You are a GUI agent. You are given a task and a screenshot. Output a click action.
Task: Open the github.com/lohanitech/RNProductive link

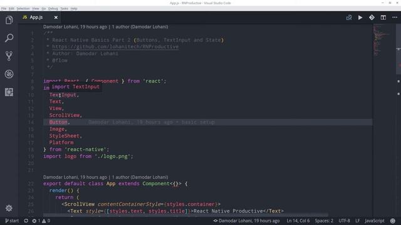pos(115,47)
